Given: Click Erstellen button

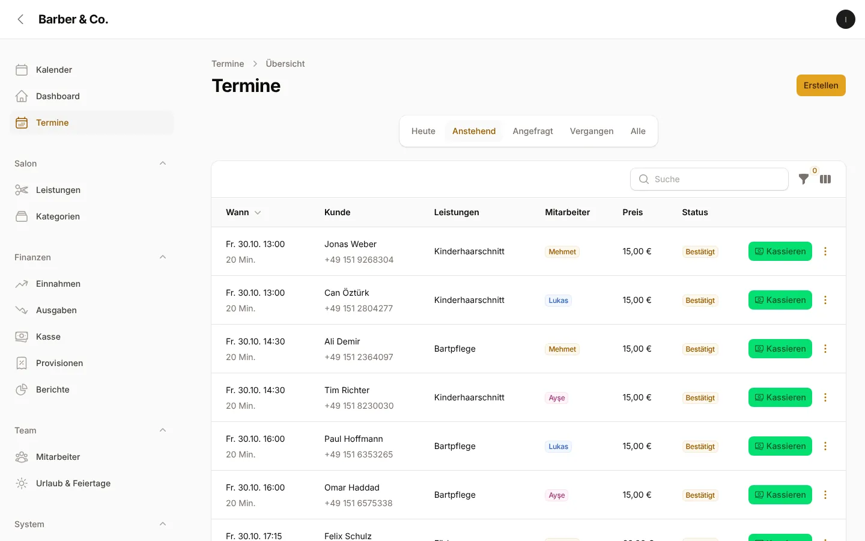Looking at the screenshot, I should (821, 85).
